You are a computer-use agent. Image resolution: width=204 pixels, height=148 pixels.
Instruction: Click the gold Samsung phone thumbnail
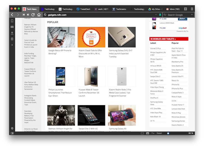(x=122, y=37)
